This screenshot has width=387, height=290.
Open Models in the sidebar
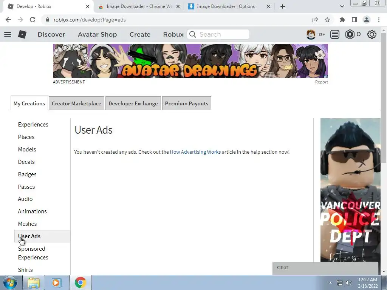tap(27, 150)
